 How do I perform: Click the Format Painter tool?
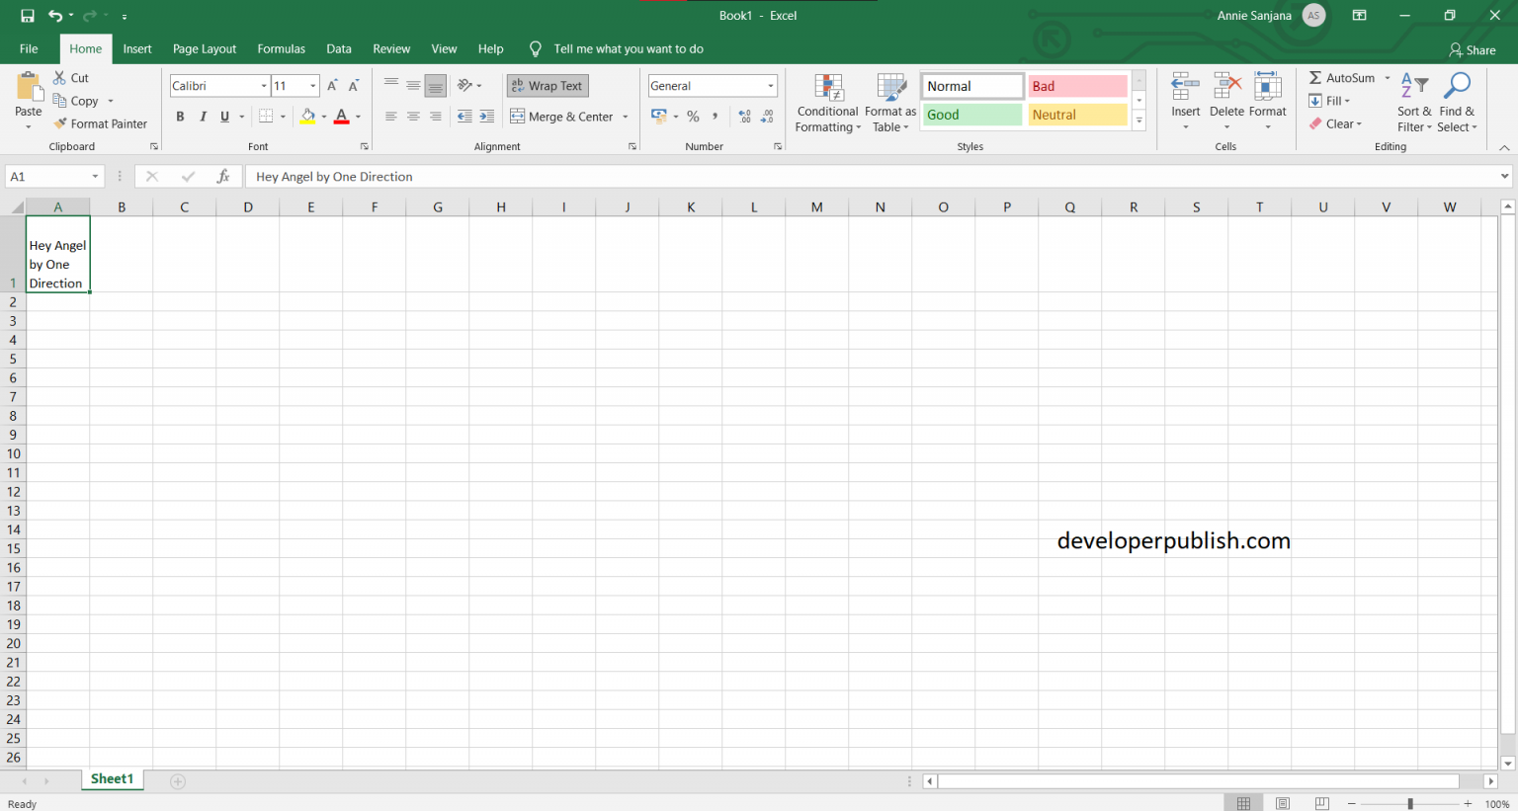(101, 122)
